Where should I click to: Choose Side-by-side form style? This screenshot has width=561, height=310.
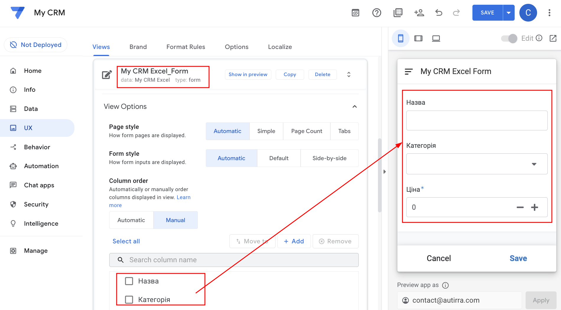click(330, 158)
